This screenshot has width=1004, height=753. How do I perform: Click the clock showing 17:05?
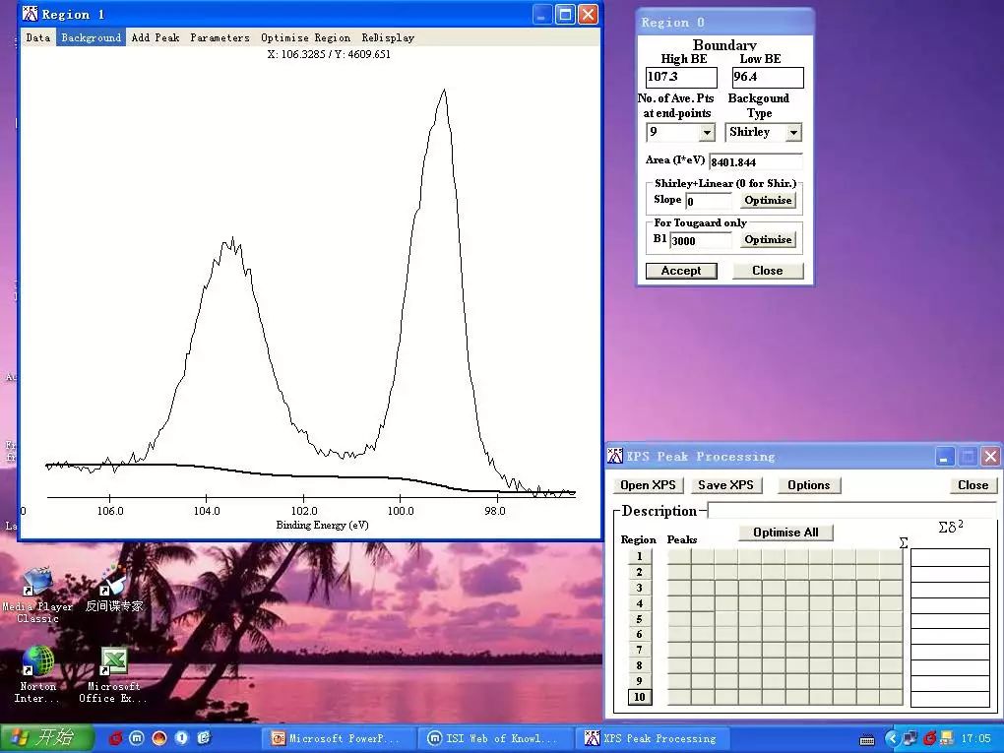pyautogui.click(x=975, y=739)
